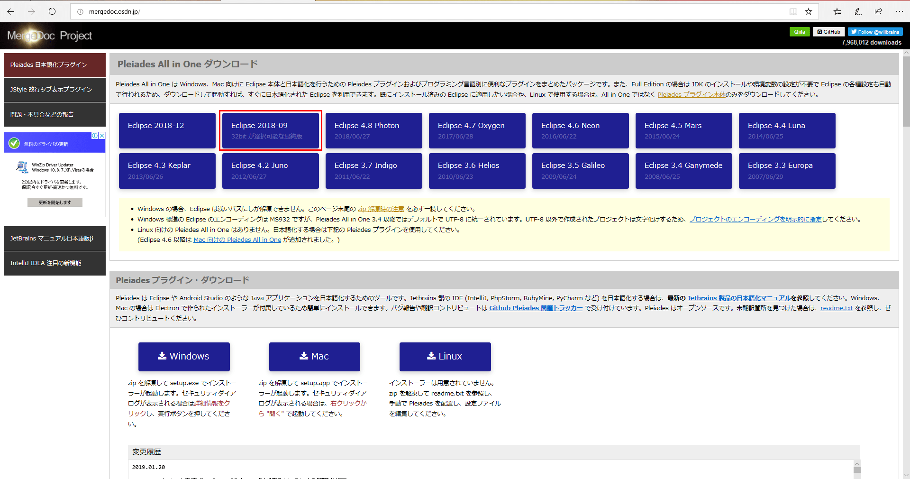Download Pleiades plugin for Linux
This screenshot has height=479, width=910.
pos(445,357)
